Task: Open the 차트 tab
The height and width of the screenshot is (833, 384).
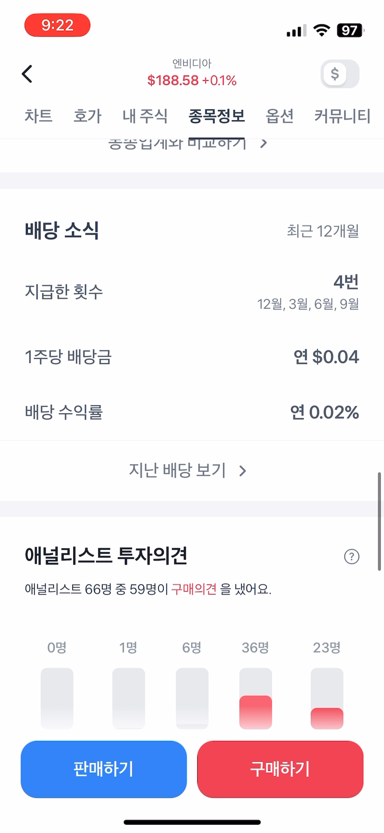Action: (39, 116)
